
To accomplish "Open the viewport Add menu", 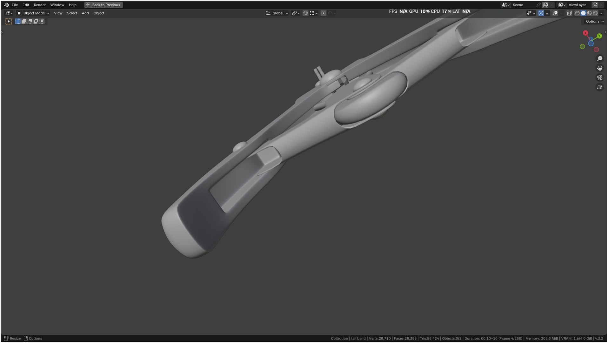I will click(85, 13).
